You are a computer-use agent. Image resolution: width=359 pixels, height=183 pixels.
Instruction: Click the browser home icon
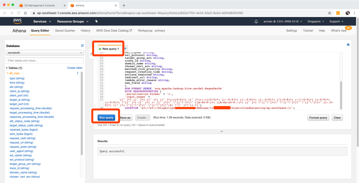[x=25, y=13]
